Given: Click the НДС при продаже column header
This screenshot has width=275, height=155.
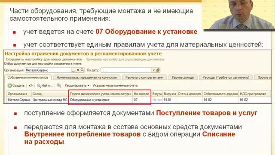Looking at the screenshot, I should [255, 94].
